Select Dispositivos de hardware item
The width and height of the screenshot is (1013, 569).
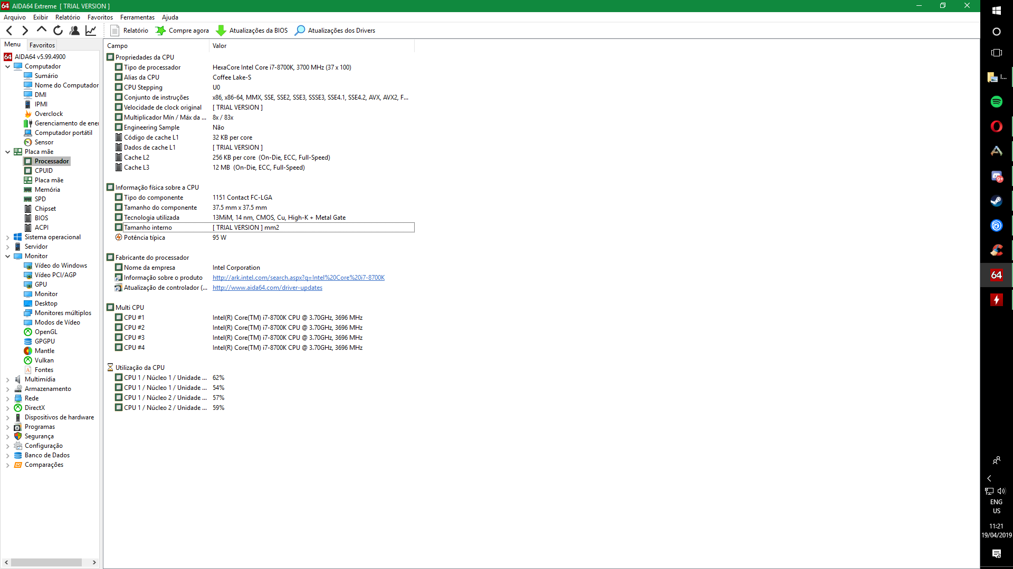pyautogui.click(x=59, y=417)
